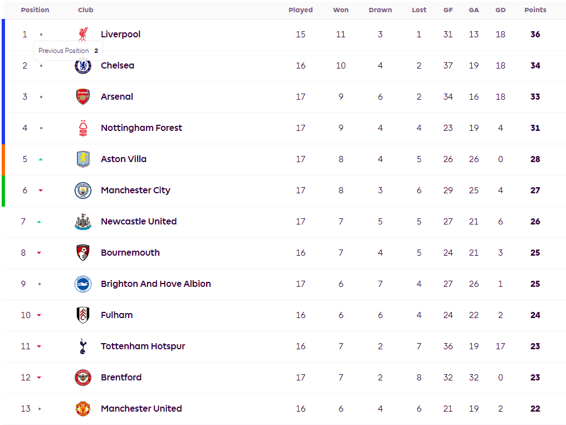Click the Club column header
The height and width of the screenshot is (425, 566).
point(85,10)
